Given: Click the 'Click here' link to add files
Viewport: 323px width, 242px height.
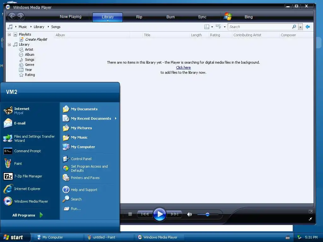Looking at the screenshot, I should 183,67.
